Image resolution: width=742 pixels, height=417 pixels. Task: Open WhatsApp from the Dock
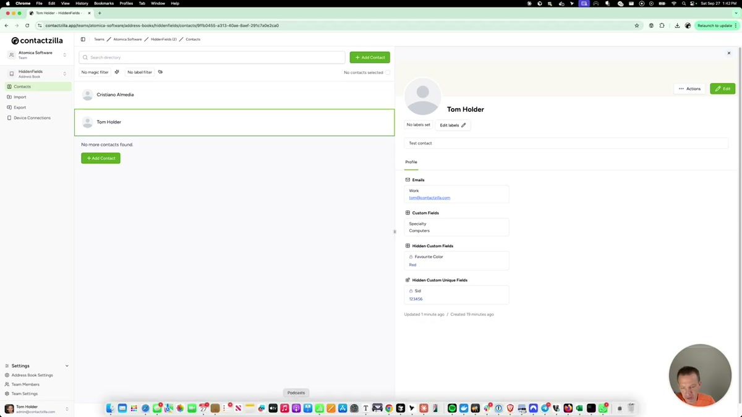click(602, 408)
